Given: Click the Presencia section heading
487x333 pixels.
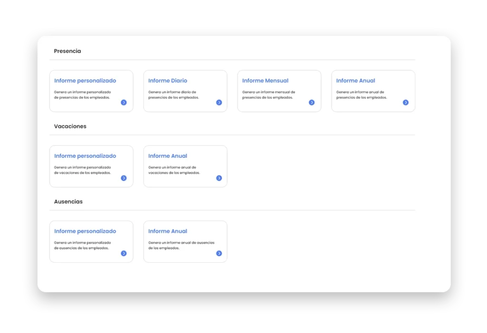Looking at the screenshot, I should pyautogui.click(x=67, y=51).
